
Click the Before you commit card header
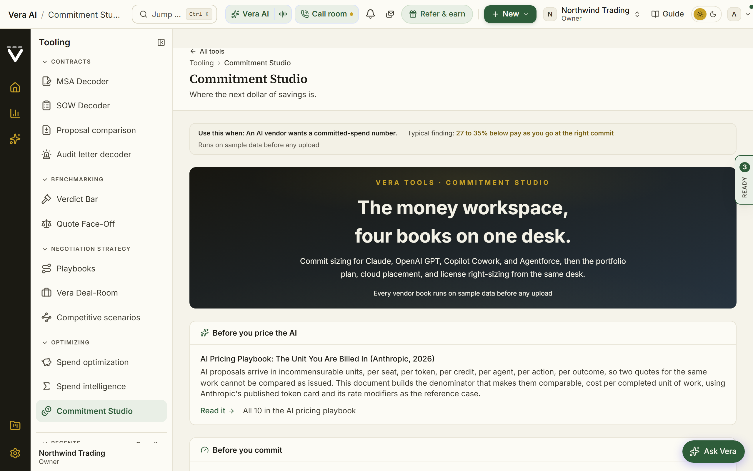tap(462, 450)
